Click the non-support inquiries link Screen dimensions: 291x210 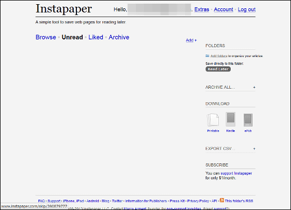pos(184,208)
